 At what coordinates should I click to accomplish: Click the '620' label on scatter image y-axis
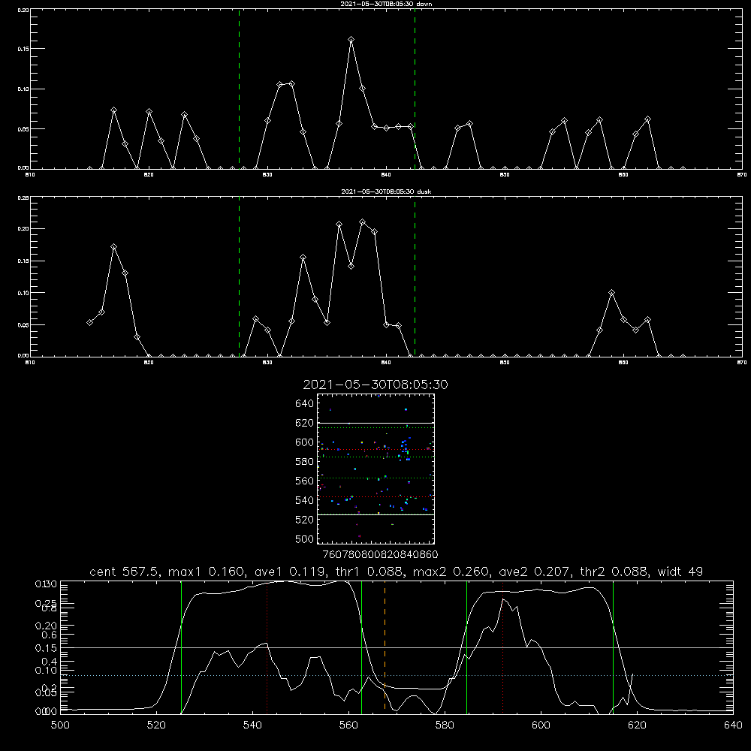coord(304,423)
